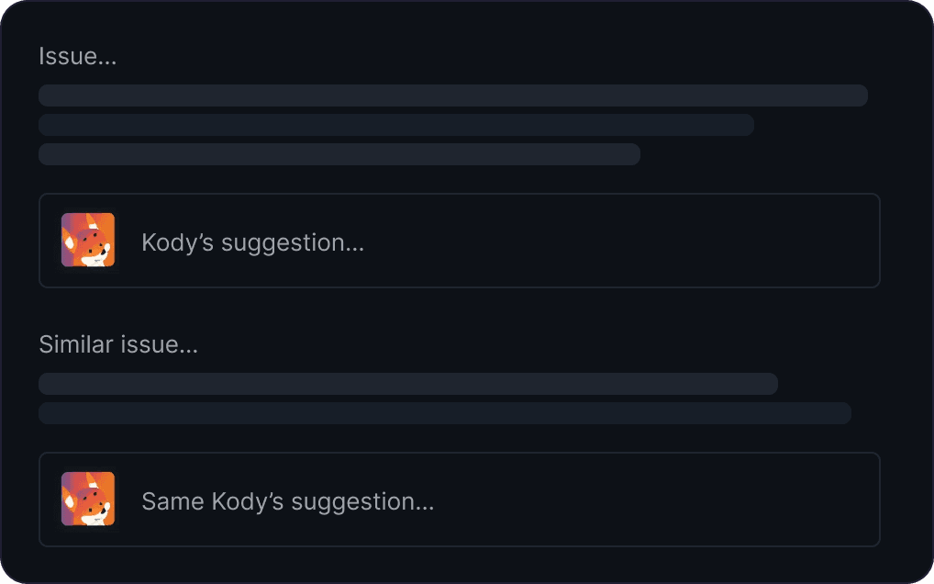Click the fox avatar beside Same Kody's suggestion
Screen dimensions: 934x584
click(88, 499)
